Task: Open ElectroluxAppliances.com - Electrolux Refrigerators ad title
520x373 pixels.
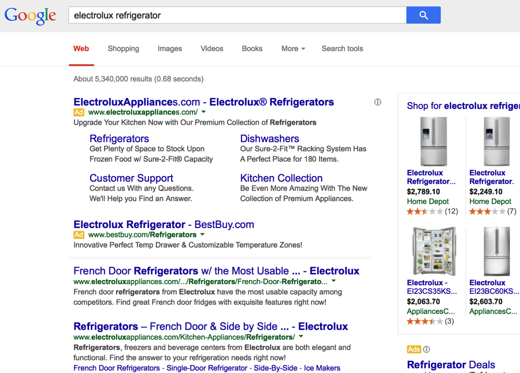Action: [203, 102]
